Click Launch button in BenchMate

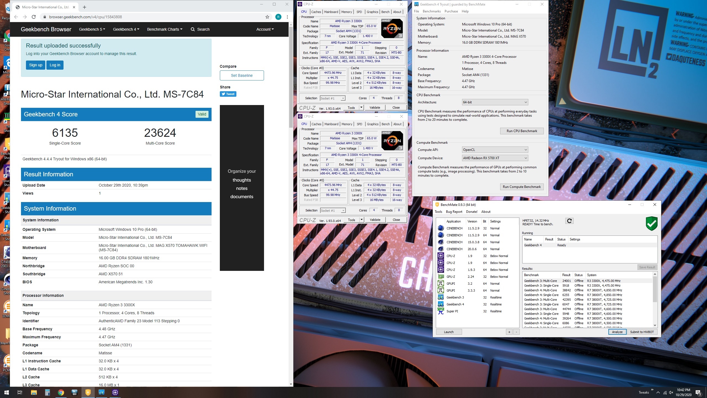tap(449, 332)
